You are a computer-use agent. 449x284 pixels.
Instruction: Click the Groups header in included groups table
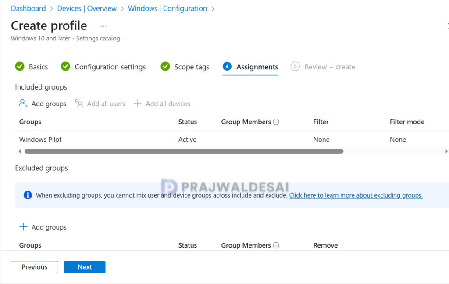30,122
